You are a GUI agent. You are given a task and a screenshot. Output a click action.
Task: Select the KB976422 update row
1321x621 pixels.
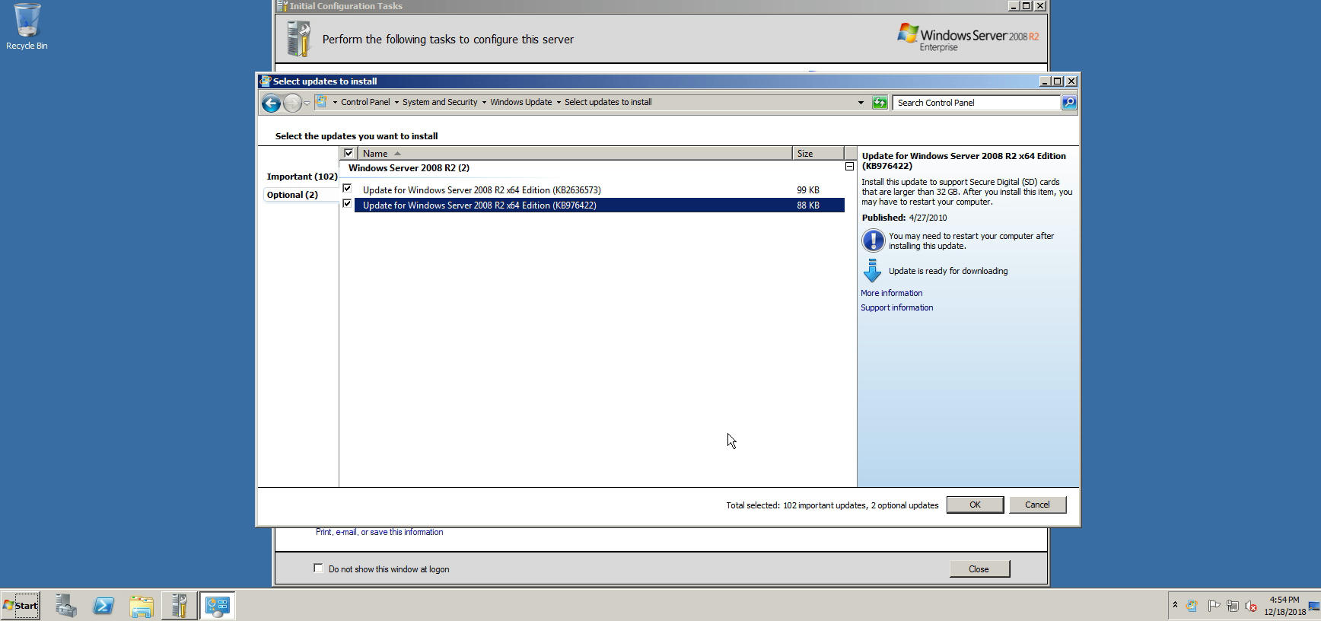point(599,205)
